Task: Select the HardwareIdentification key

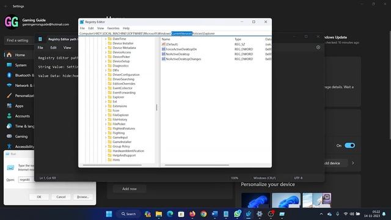Action: (x=128, y=151)
